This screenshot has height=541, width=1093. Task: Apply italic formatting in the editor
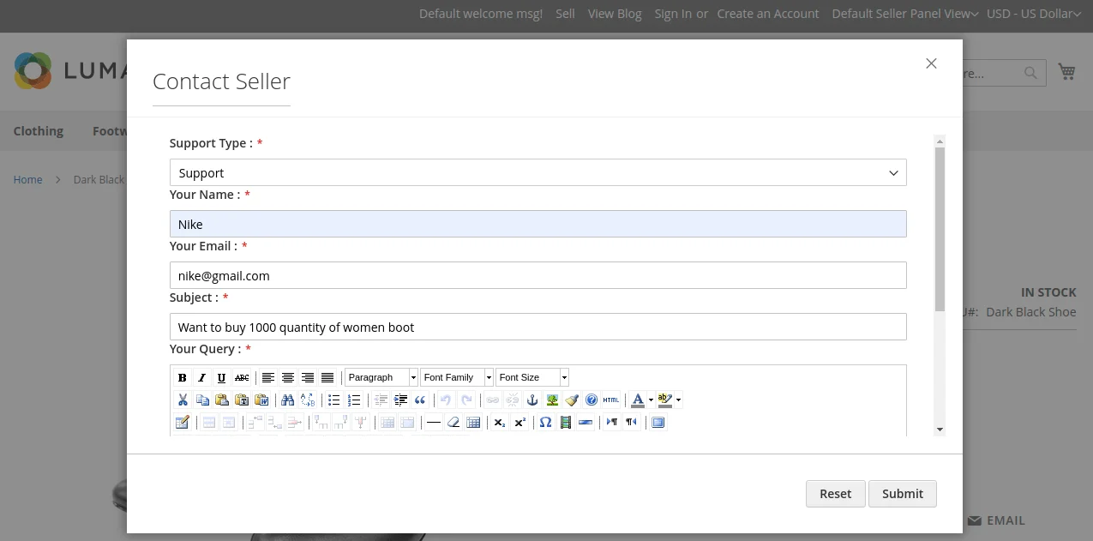coord(201,378)
